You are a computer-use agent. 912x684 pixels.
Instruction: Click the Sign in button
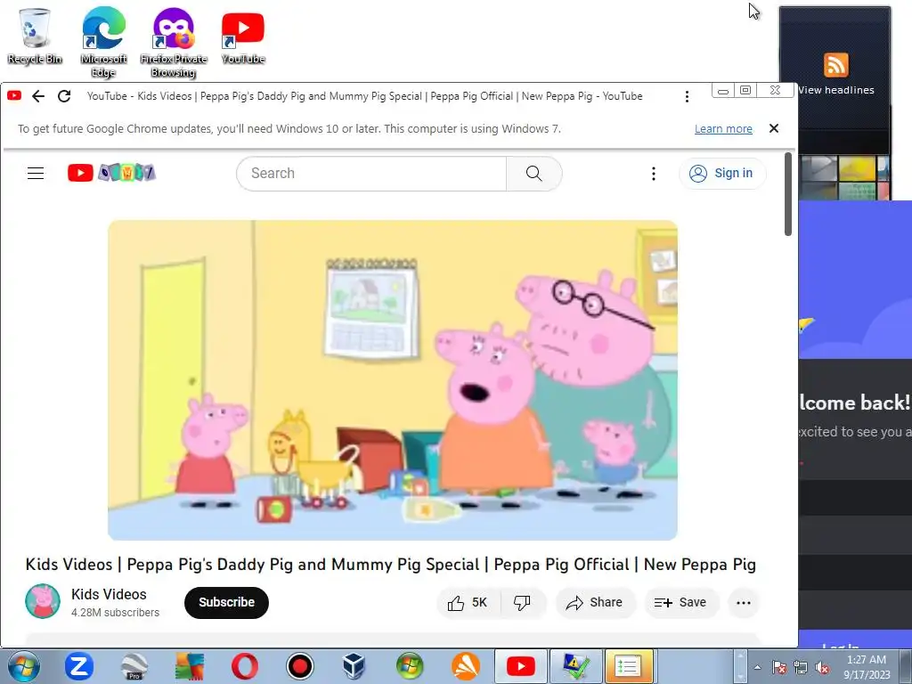pyautogui.click(x=721, y=174)
